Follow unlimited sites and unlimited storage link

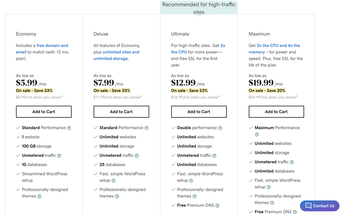(116, 56)
